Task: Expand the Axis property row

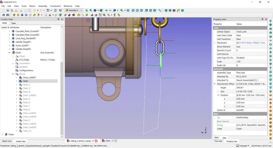Action: (x=218, y=91)
